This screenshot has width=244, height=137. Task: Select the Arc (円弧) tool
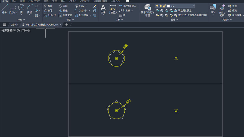coord(29,9)
